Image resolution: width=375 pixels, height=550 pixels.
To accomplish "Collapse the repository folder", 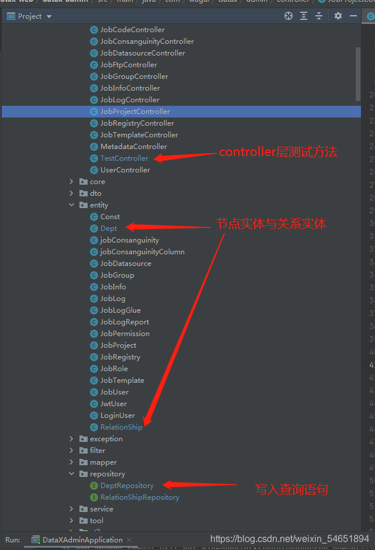I will (71, 473).
